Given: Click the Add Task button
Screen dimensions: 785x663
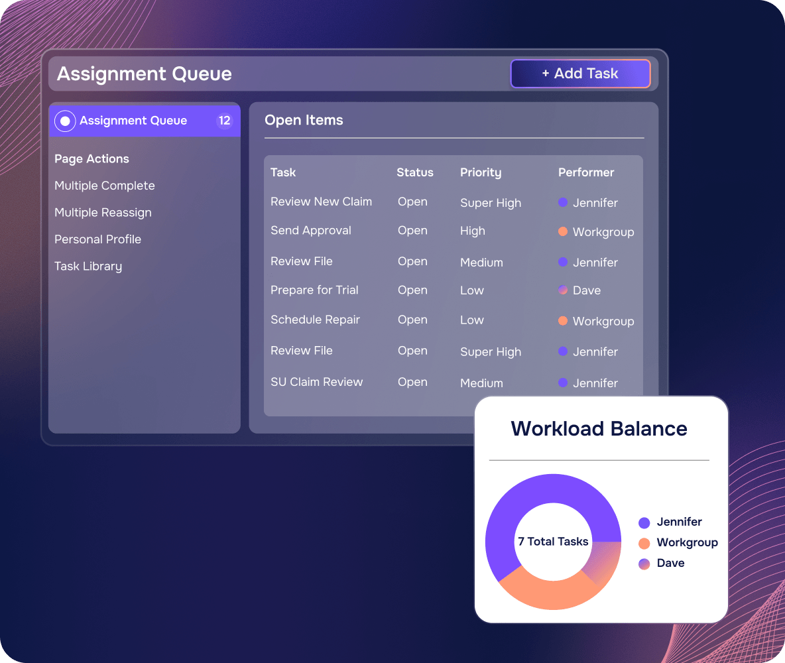Looking at the screenshot, I should tap(580, 74).
